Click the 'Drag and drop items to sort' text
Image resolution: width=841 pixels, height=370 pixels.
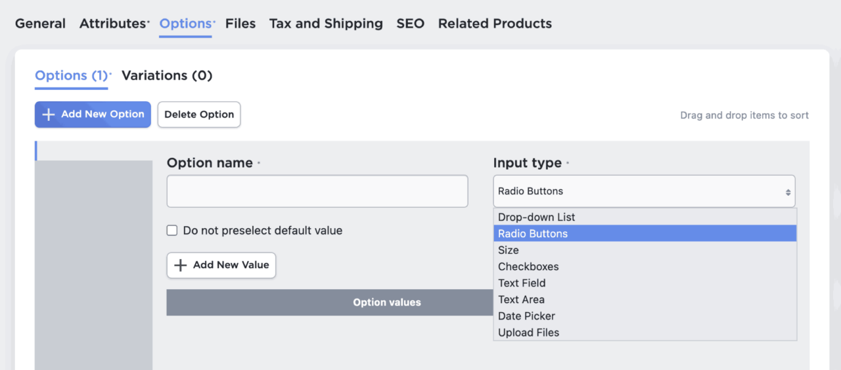pos(744,115)
